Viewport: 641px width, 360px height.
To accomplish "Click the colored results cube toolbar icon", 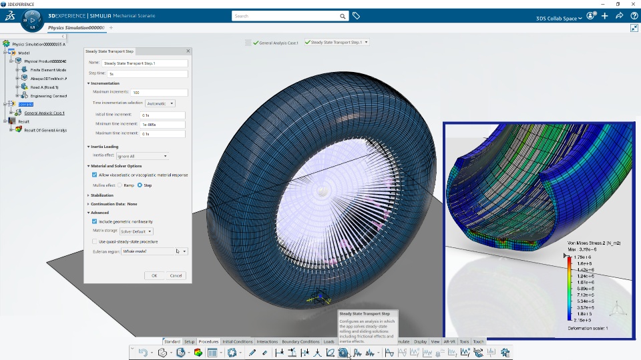I will [198, 353].
